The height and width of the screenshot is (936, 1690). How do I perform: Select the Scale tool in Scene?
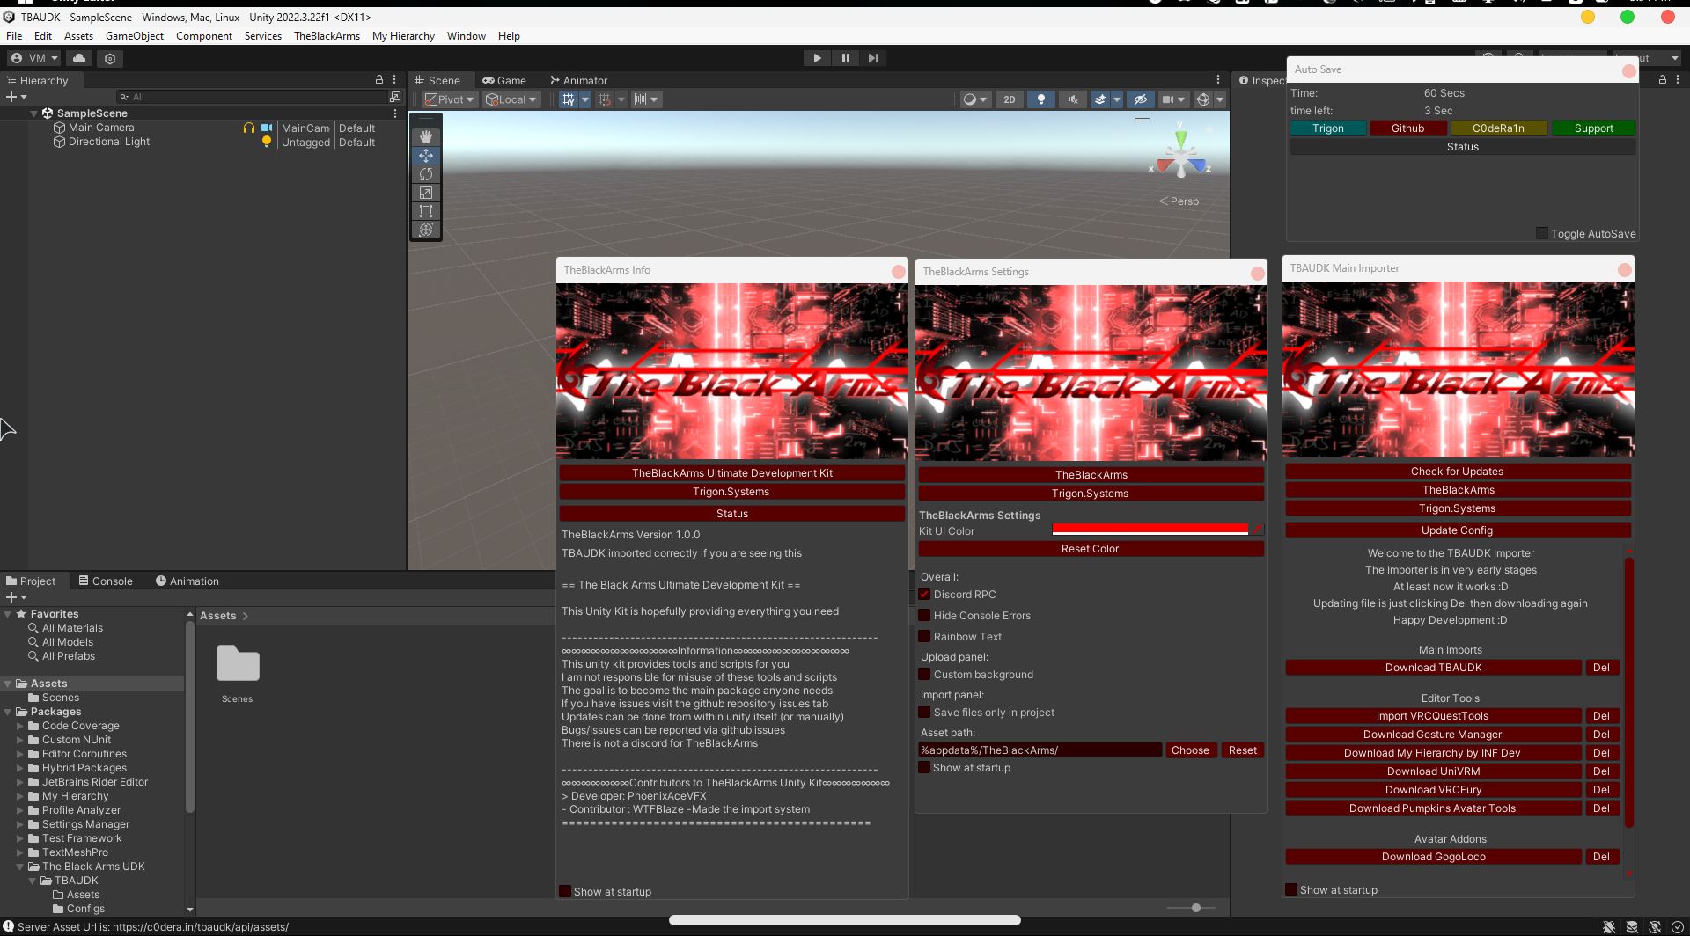pyautogui.click(x=426, y=193)
